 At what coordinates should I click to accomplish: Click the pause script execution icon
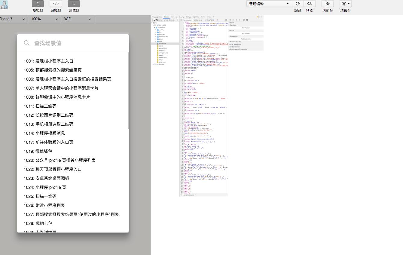(x=230, y=20)
